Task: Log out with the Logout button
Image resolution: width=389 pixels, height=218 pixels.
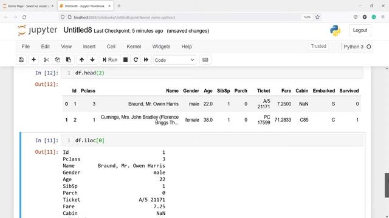Action: (360, 30)
